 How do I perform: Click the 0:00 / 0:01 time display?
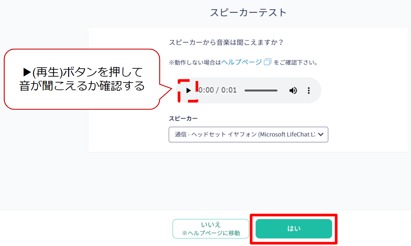tap(218, 90)
